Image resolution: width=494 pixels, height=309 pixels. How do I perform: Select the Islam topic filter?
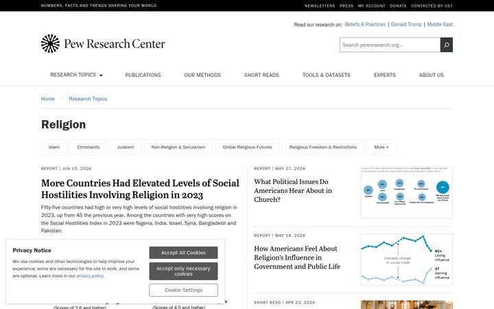coord(54,147)
